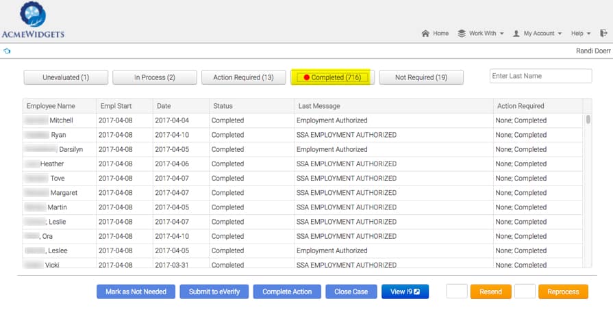Click the Home icon in navigation
613x310 pixels.
click(x=425, y=33)
